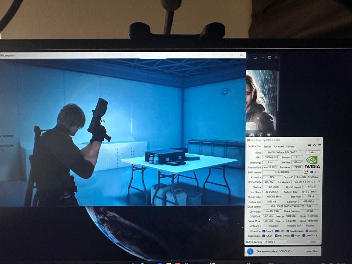Switch to the Validation tab
The width and height of the screenshot is (352, 264).
[x=290, y=146]
